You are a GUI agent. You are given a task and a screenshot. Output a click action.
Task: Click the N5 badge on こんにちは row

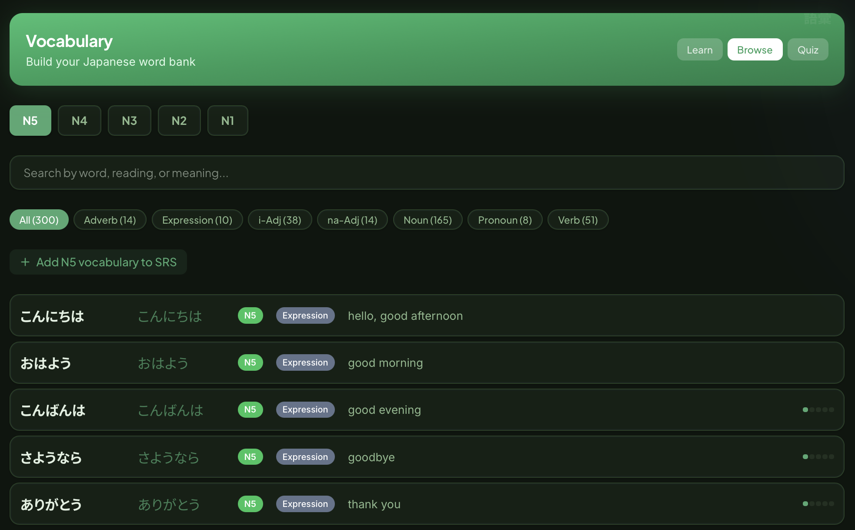[x=250, y=315]
